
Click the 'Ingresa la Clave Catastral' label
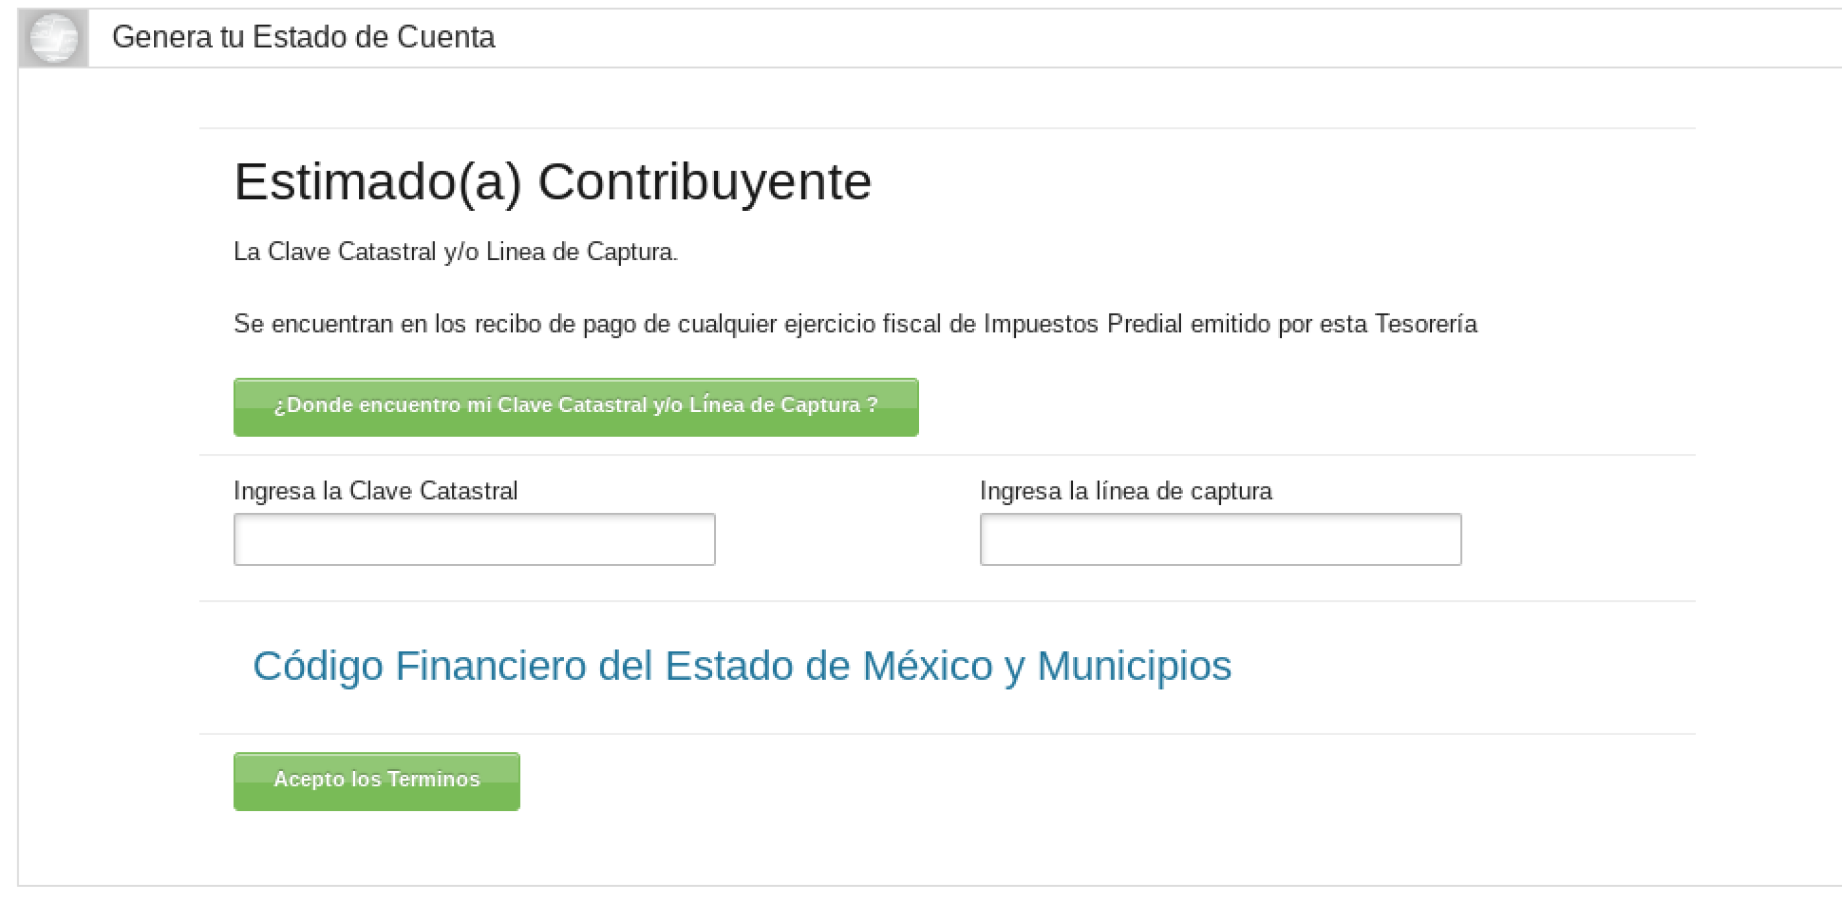(x=376, y=491)
